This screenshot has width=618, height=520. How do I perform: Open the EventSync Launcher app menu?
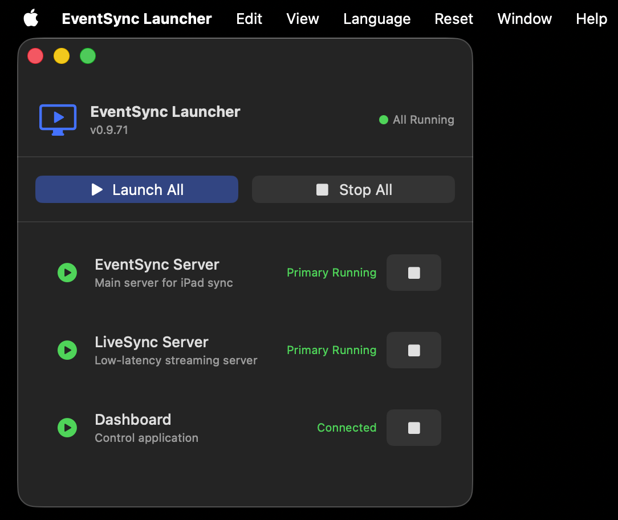[x=137, y=18]
